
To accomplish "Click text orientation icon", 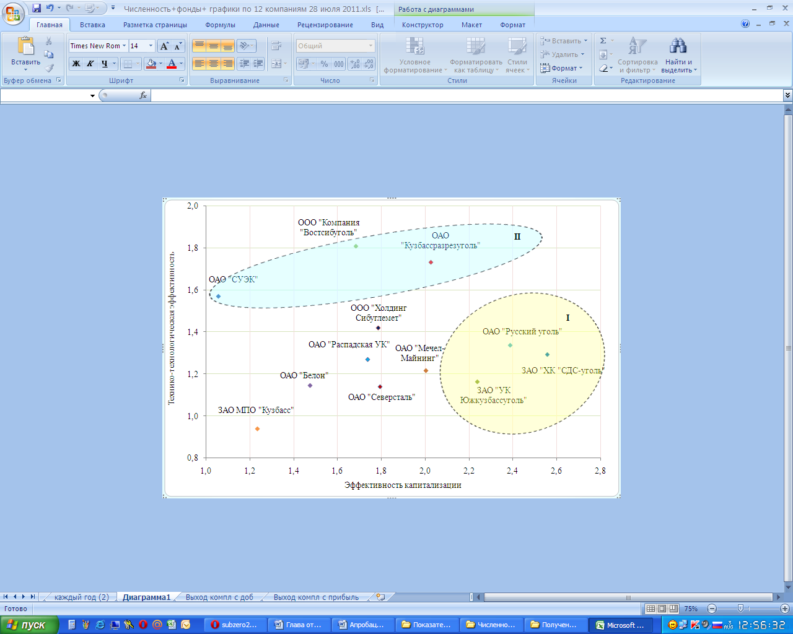I will [x=246, y=46].
